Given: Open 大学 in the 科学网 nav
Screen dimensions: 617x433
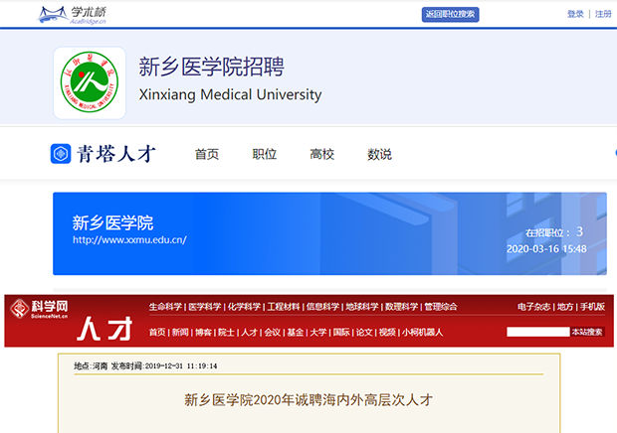Looking at the screenshot, I should pos(317,332).
